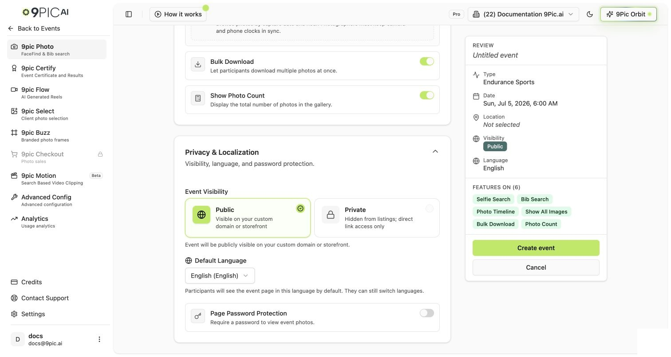Viewport: 671px width, 357px height.
Task: Disable the Bulk Download toggle
Action: [x=427, y=61]
